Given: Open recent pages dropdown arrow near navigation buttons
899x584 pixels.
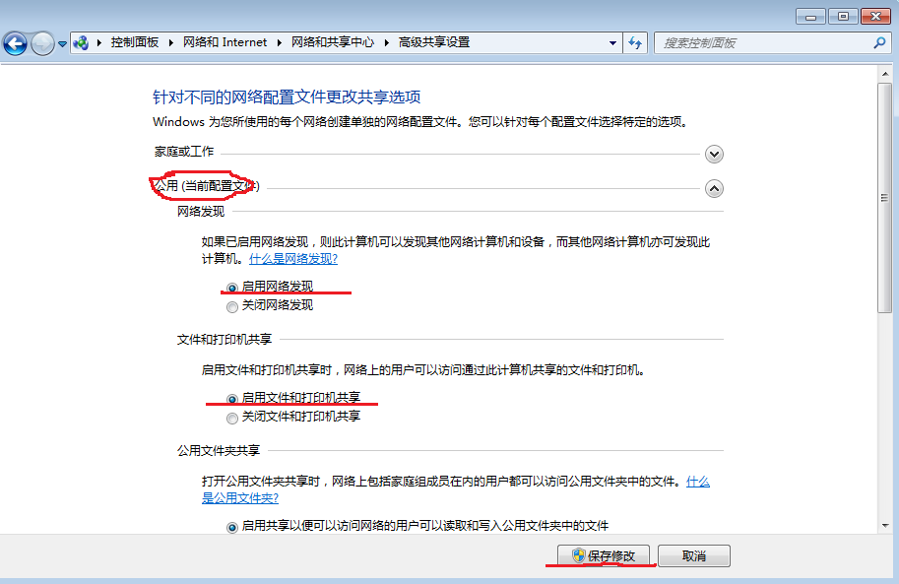Looking at the screenshot, I should coord(63,44).
